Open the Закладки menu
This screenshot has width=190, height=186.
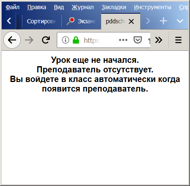pos(114,7)
